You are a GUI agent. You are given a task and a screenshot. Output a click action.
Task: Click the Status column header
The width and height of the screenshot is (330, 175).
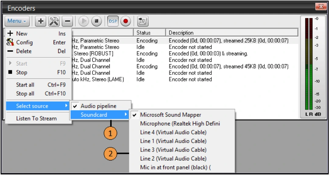coord(149,33)
